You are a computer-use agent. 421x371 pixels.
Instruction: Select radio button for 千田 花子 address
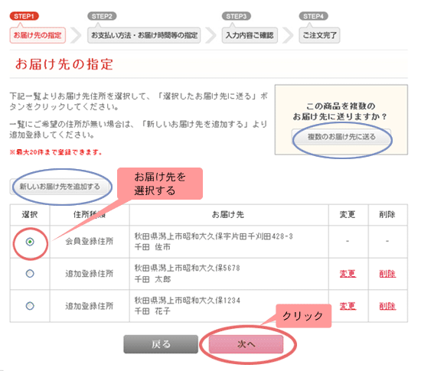tap(30, 306)
